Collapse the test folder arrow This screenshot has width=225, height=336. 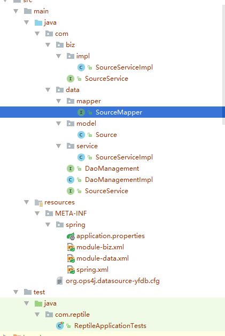click(x=16, y=292)
